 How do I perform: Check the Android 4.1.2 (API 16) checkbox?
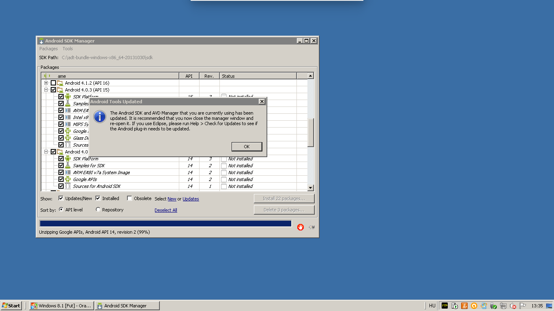(x=53, y=83)
